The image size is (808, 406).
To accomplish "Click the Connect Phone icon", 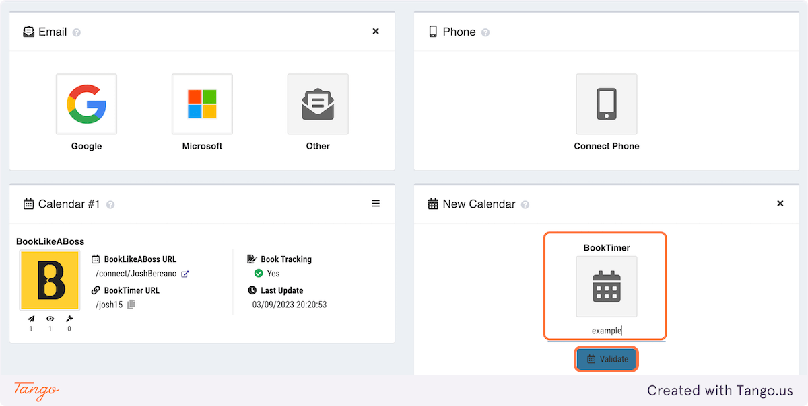I will click(607, 104).
